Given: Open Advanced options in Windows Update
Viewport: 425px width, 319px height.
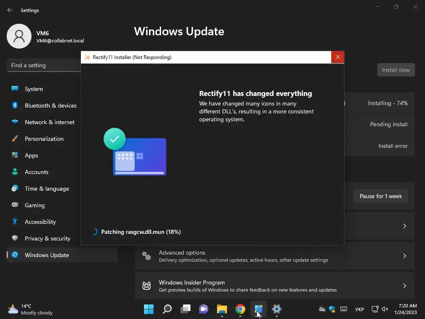Looking at the screenshot, I should point(275,256).
